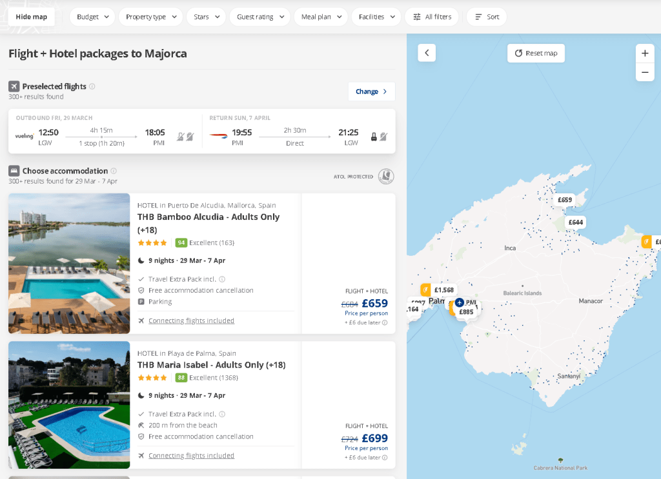Open All filters panel

click(x=432, y=17)
